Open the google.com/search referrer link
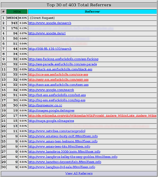Viewport: 158px width, 177px height. (x=51, y=90)
